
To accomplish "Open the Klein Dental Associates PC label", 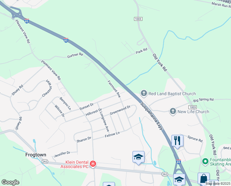I will click(74, 164).
